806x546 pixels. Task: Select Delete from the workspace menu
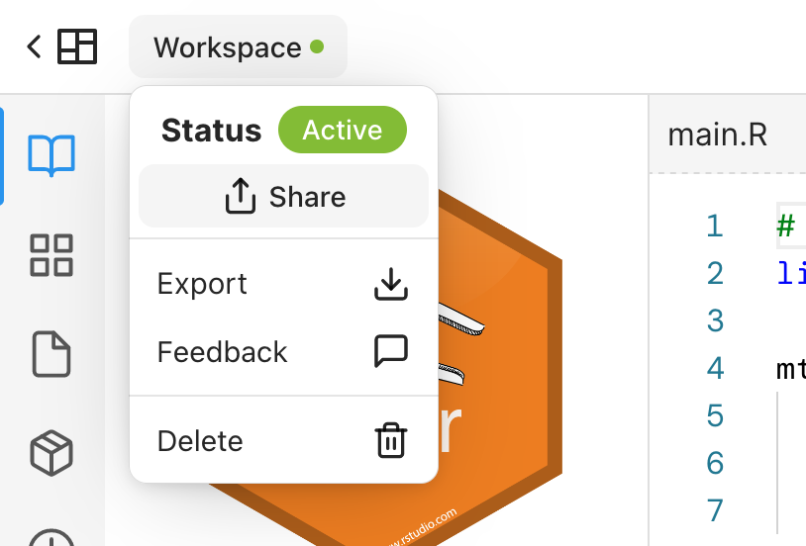click(x=284, y=441)
